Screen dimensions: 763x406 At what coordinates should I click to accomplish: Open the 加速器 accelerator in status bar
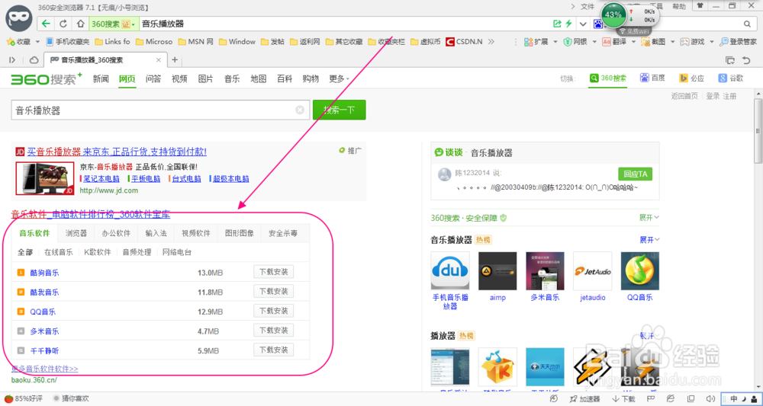584,398
